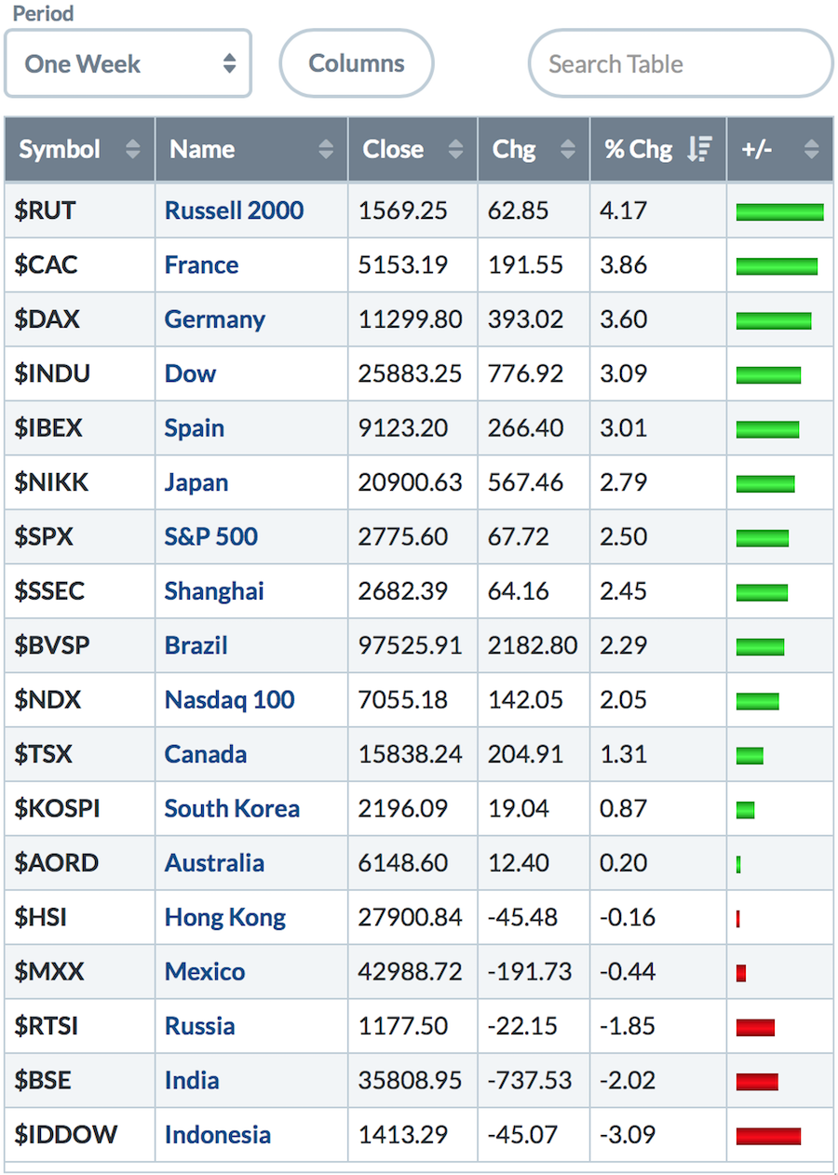Click inside the Search Table field
The image size is (838, 1175).
coord(680,64)
